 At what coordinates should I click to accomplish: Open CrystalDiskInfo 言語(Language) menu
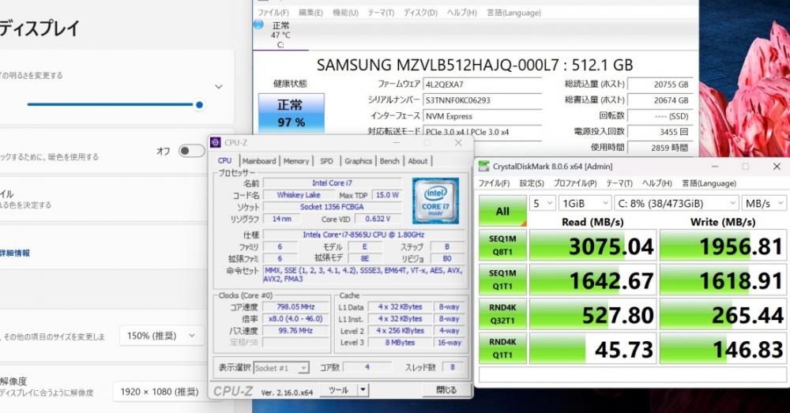[x=513, y=13]
